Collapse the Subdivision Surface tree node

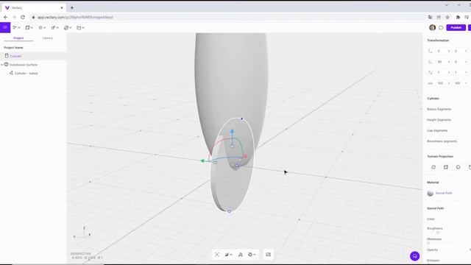point(1,65)
